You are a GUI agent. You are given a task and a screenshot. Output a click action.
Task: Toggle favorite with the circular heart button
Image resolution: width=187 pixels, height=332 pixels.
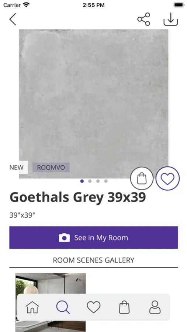[167, 178]
